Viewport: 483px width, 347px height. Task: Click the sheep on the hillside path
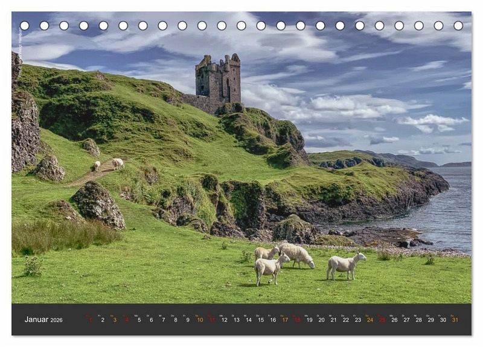117,163
